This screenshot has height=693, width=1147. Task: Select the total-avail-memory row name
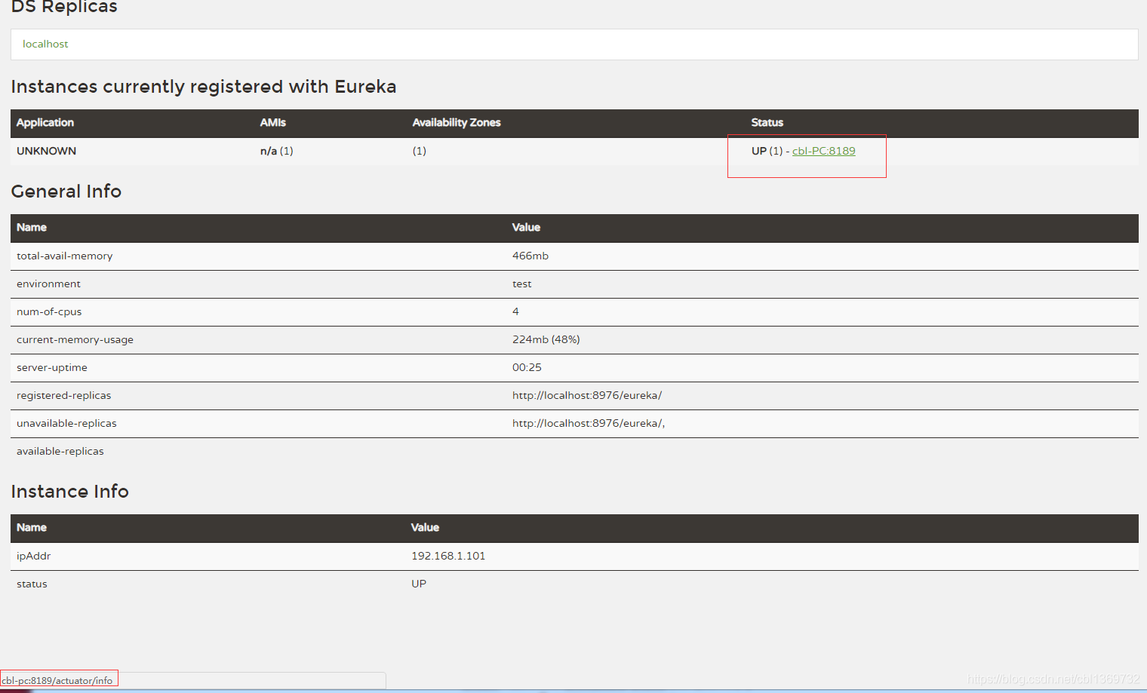tap(64, 256)
